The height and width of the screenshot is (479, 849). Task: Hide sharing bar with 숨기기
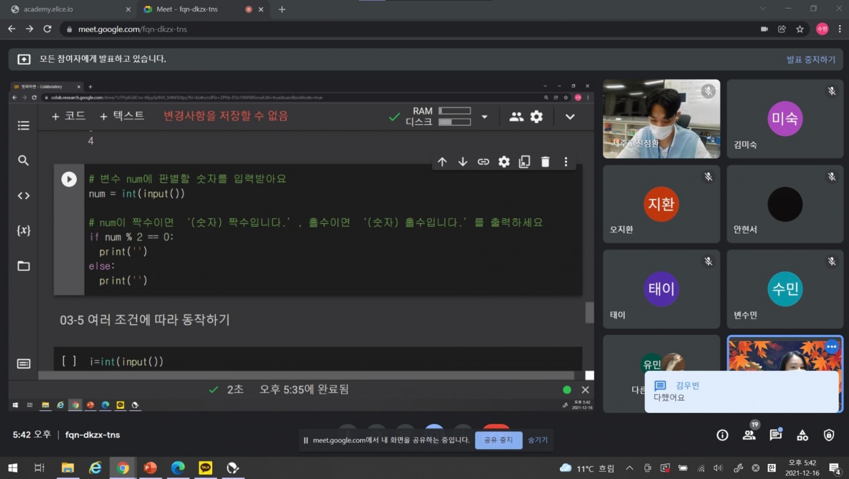(x=538, y=440)
